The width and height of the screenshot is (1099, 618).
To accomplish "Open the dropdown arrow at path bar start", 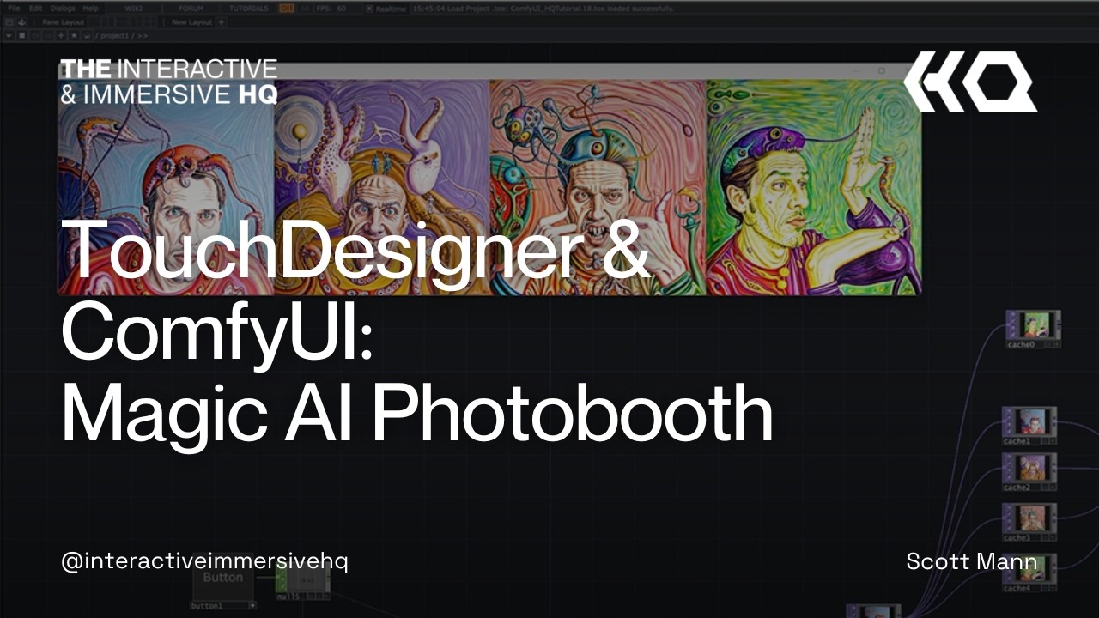I will pos(9,36).
